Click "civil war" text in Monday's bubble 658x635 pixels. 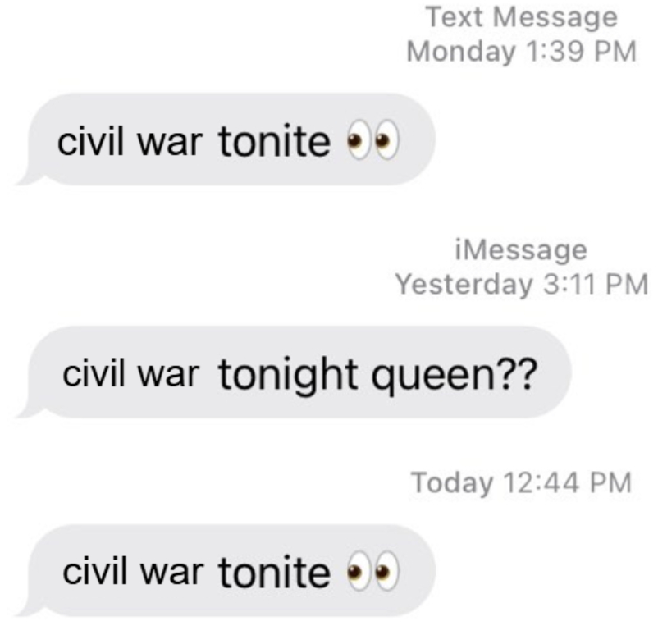click(x=130, y=141)
